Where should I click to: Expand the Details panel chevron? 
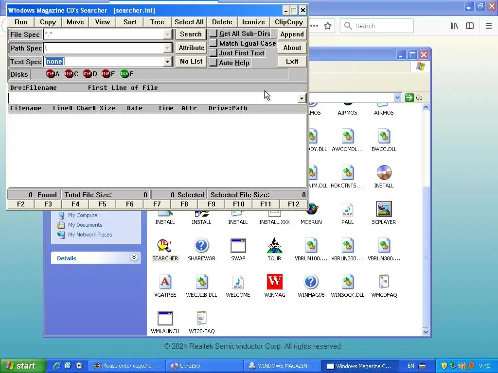coord(134,257)
